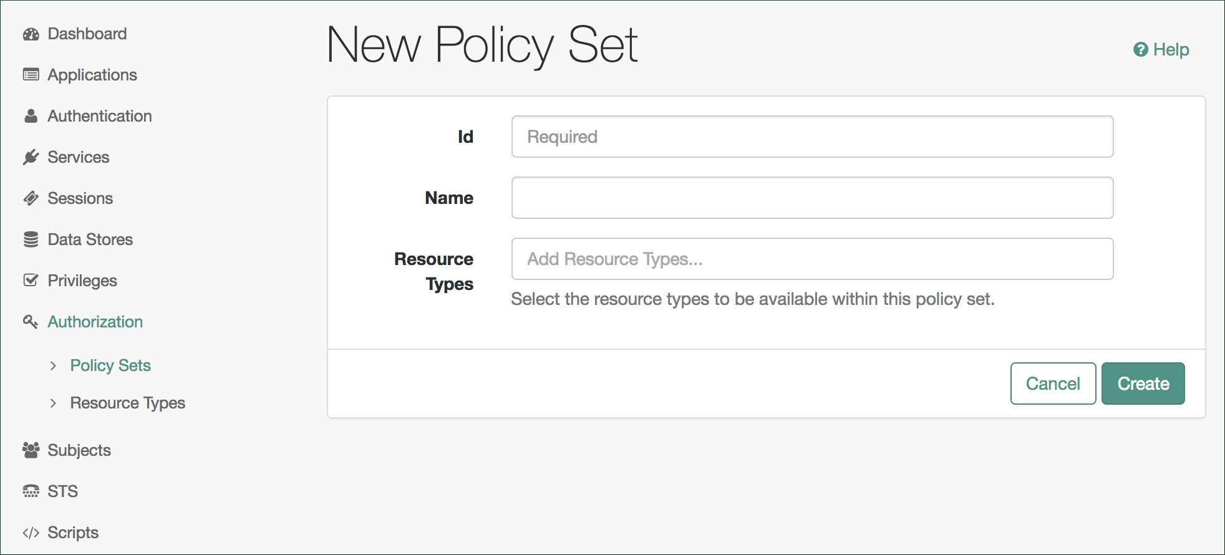Screen dimensions: 1225x555
Task: Click the Sessions ticket icon
Action: pos(31,198)
